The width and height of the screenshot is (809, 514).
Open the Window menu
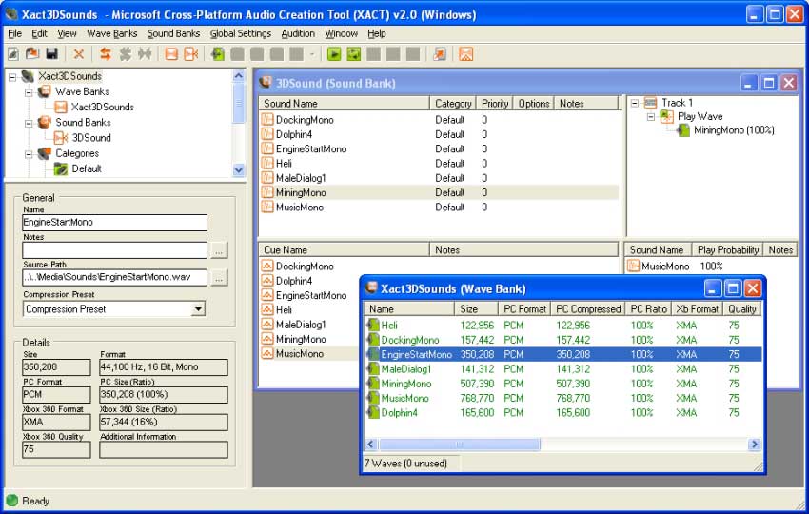point(341,33)
